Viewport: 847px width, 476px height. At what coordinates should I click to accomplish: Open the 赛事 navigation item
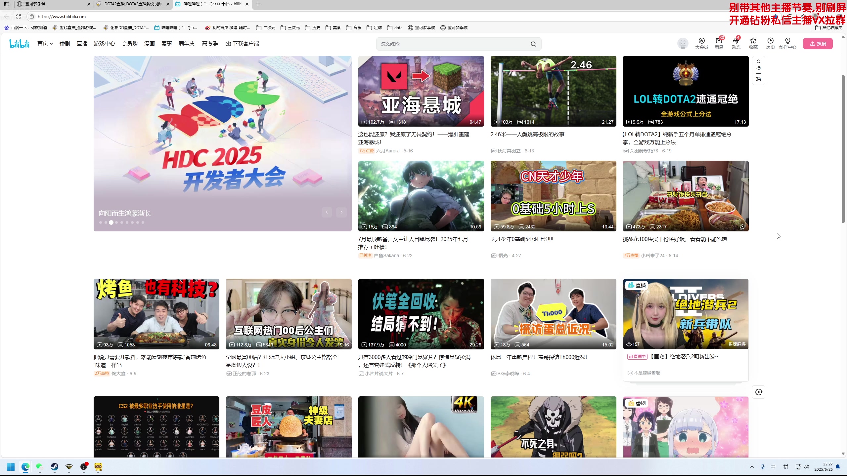[166, 44]
